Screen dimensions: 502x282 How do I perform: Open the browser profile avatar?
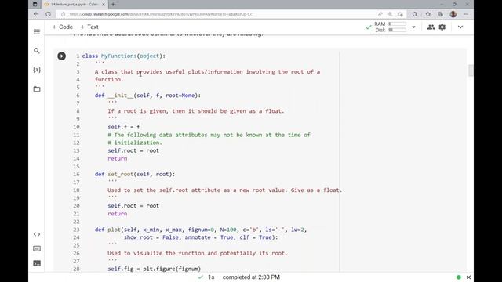453,14
